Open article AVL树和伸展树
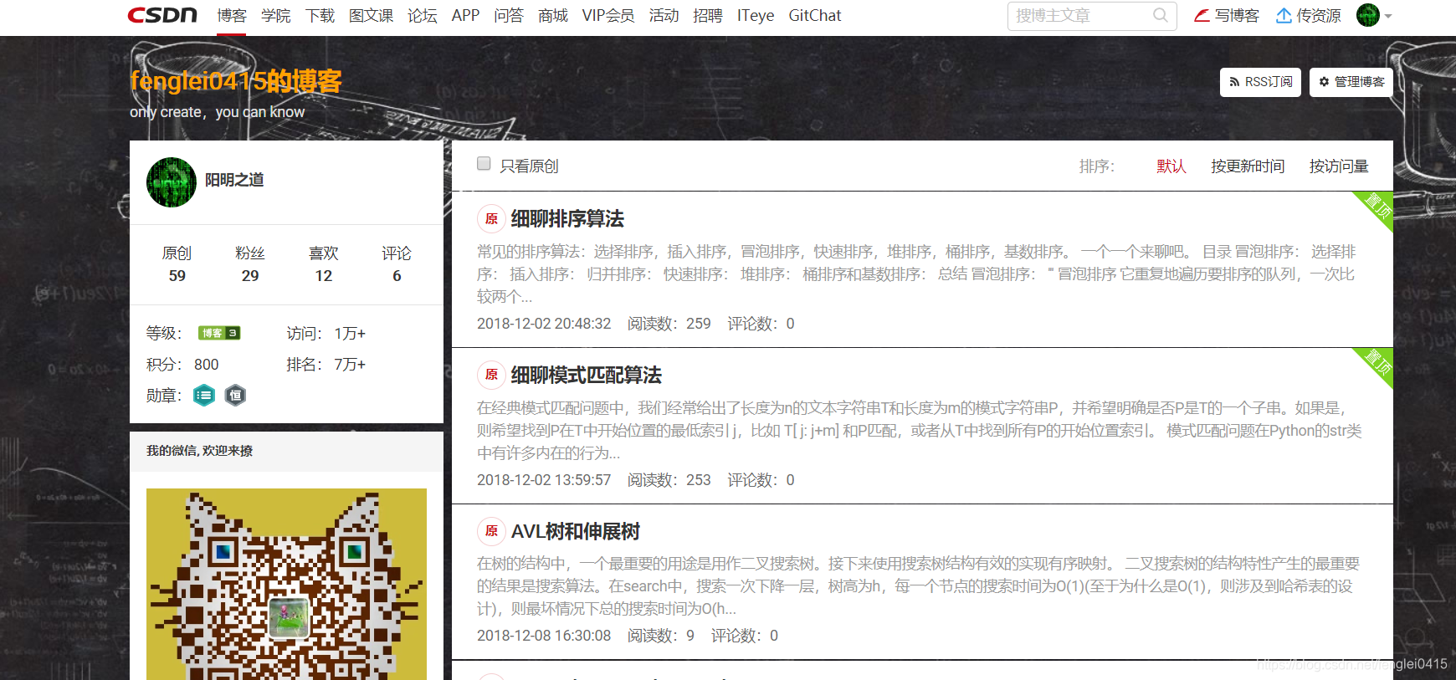The height and width of the screenshot is (680, 1456). [x=575, y=532]
